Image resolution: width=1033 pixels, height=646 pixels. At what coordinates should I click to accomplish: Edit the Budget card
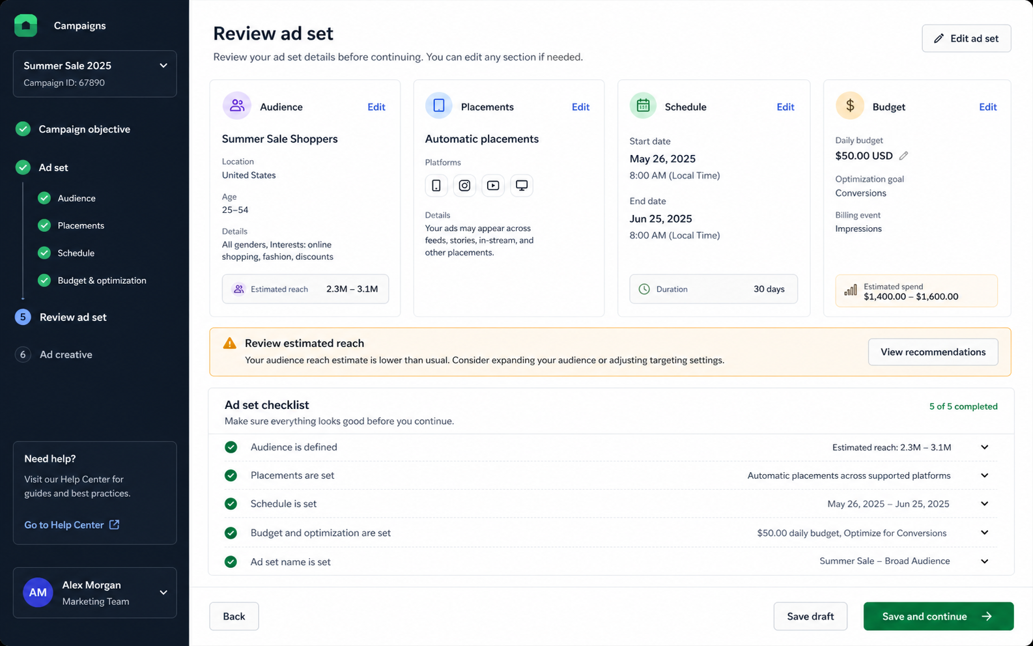[x=988, y=107]
